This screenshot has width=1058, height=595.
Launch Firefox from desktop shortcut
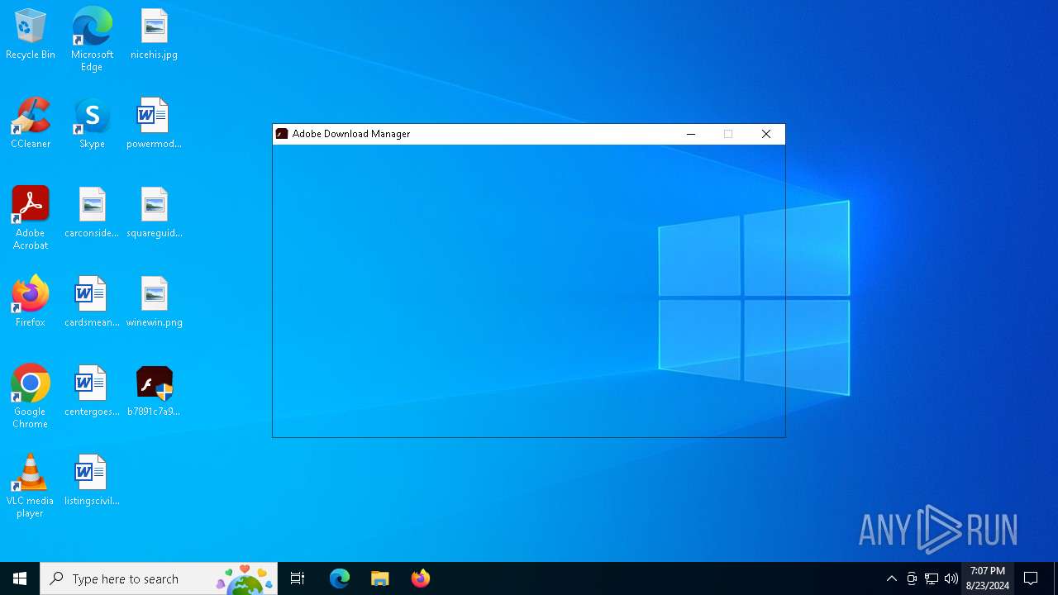(x=31, y=302)
